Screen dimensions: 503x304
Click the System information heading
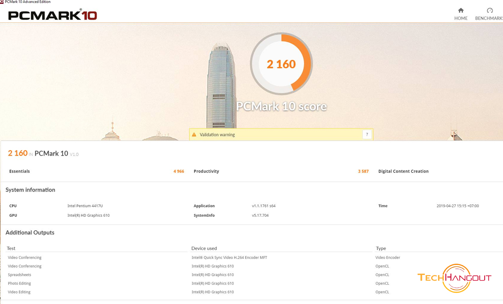point(30,190)
